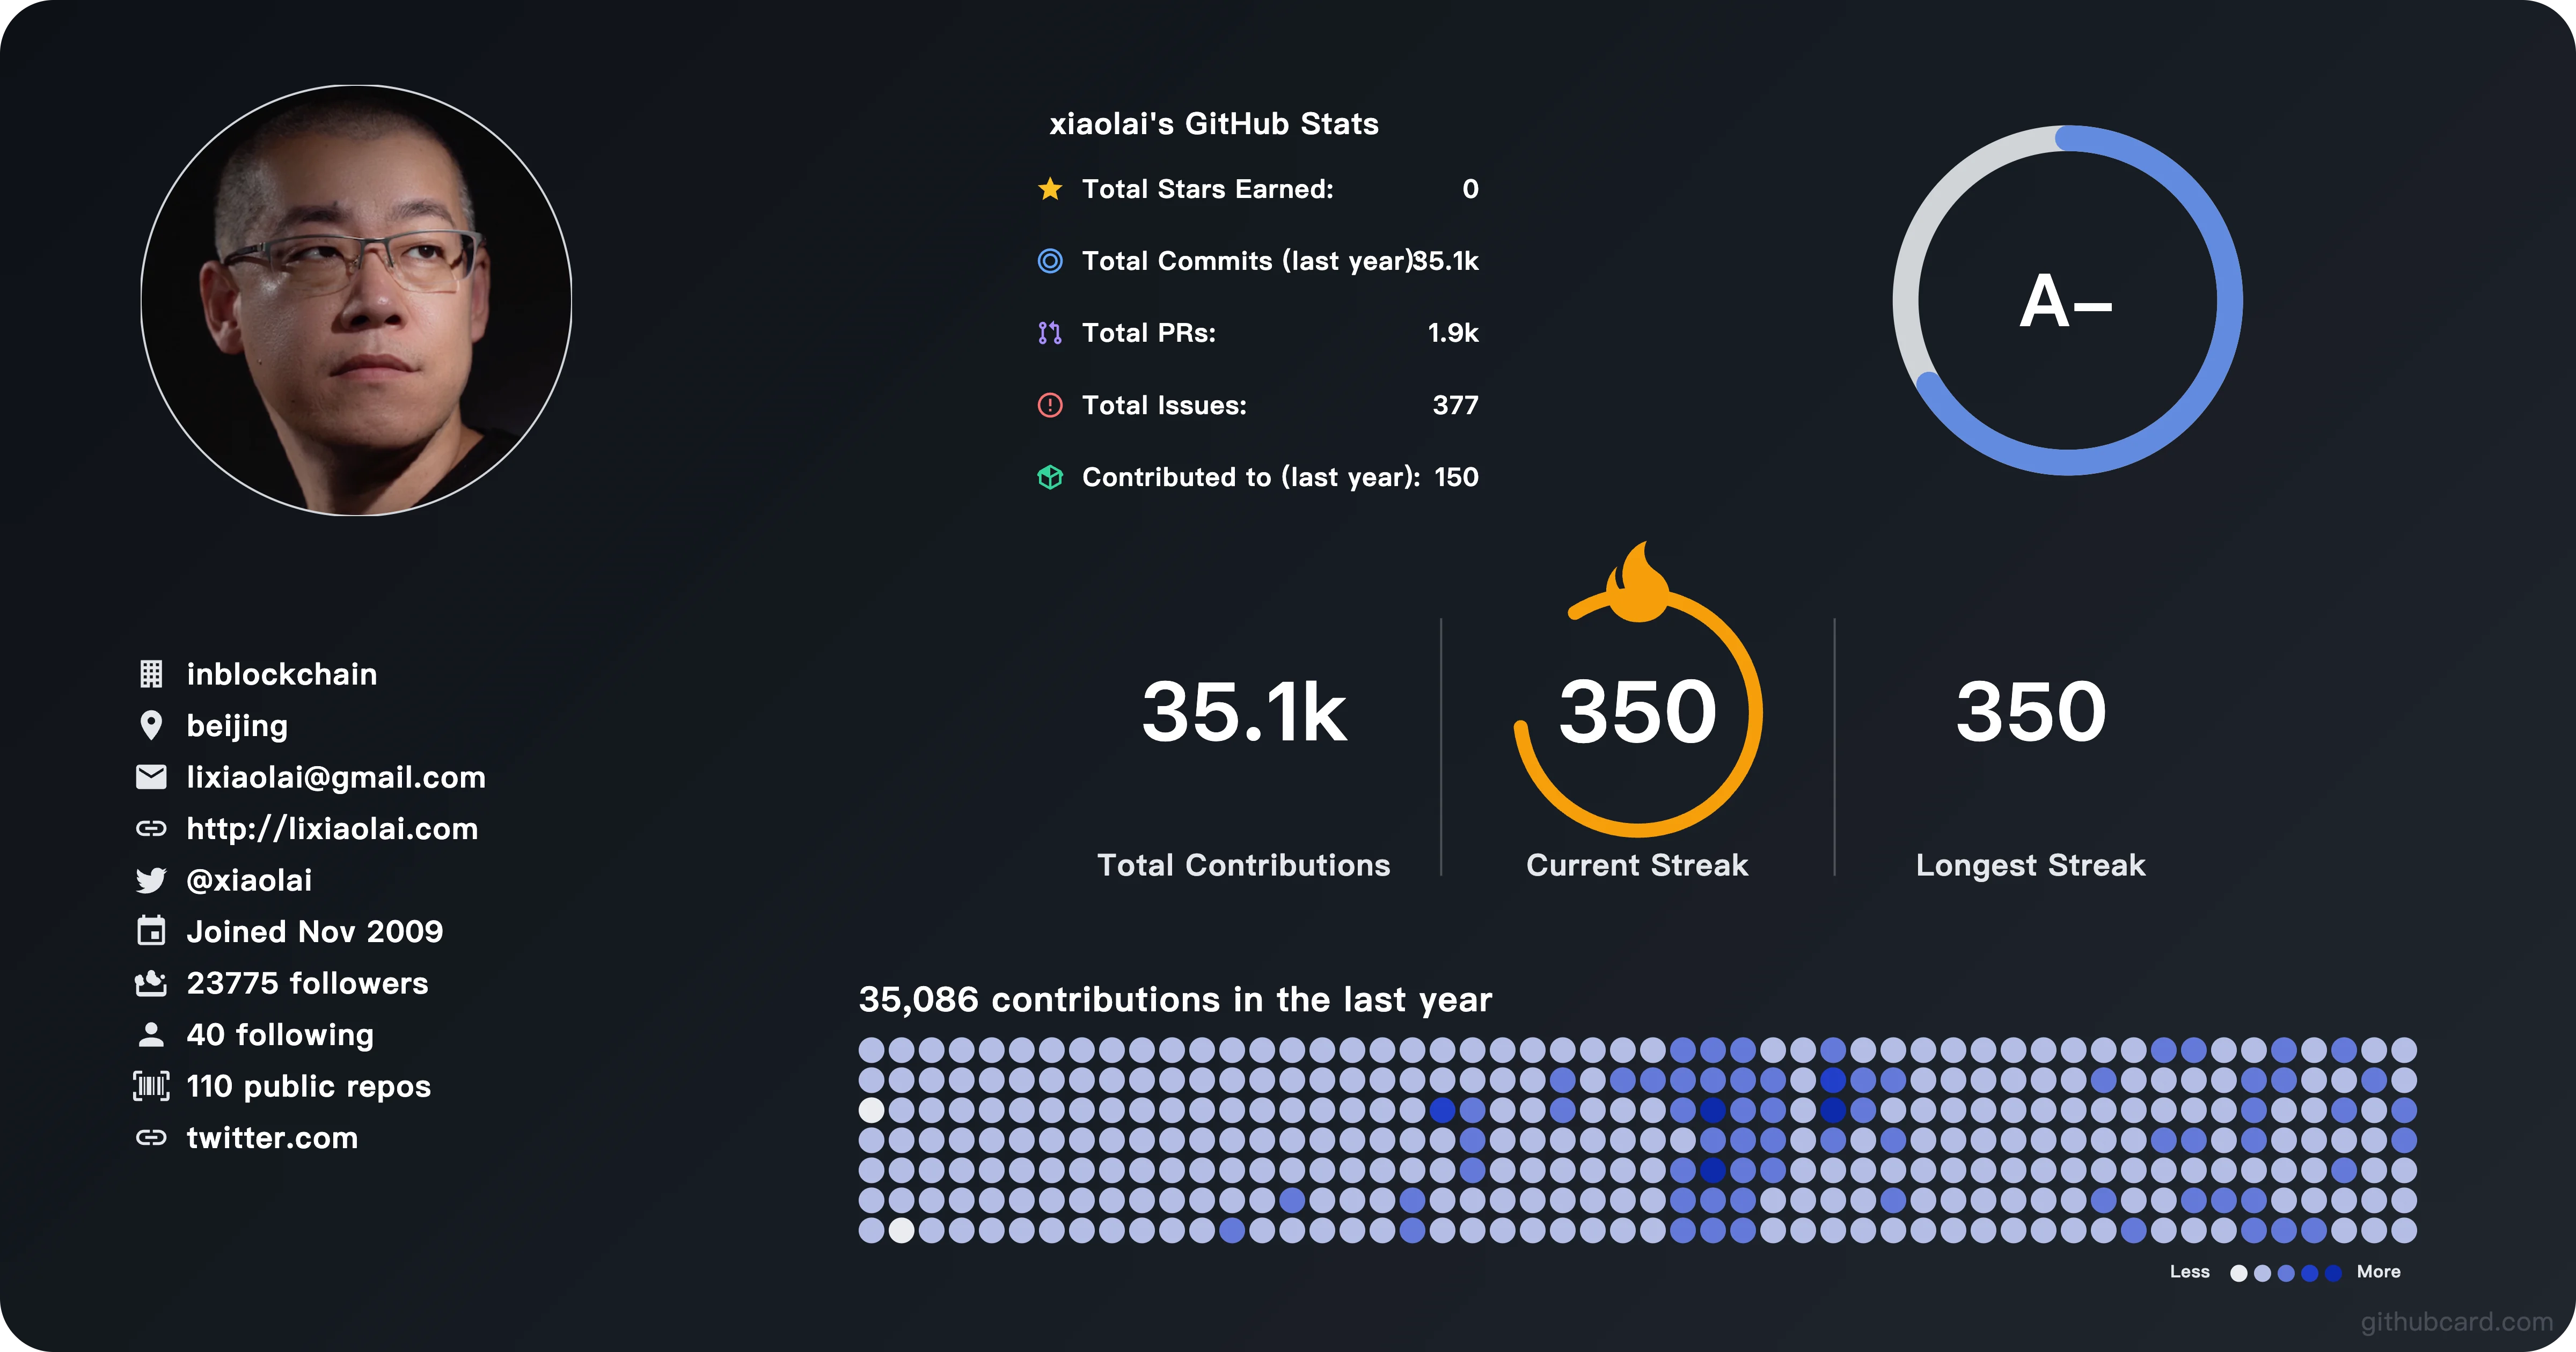2576x1352 pixels.
Task: Click the 35.1k Total Contributions number
Action: pos(1244,712)
